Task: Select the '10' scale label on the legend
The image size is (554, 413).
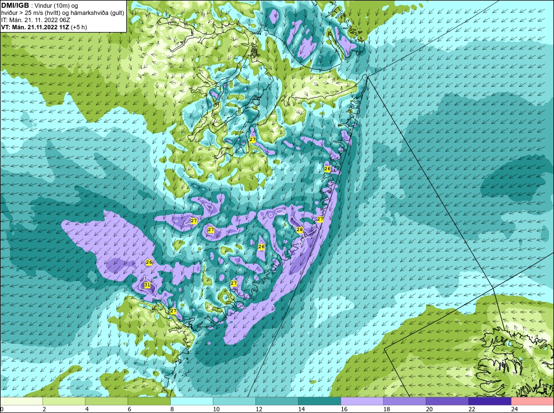Action: click(216, 409)
